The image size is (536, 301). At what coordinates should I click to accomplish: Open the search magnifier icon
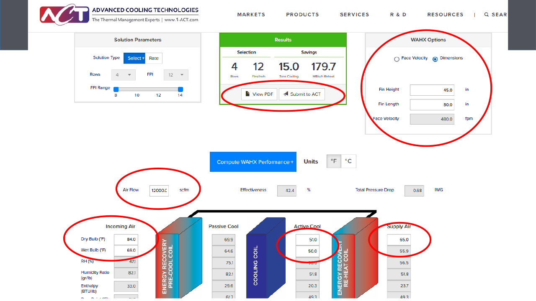coord(487,15)
